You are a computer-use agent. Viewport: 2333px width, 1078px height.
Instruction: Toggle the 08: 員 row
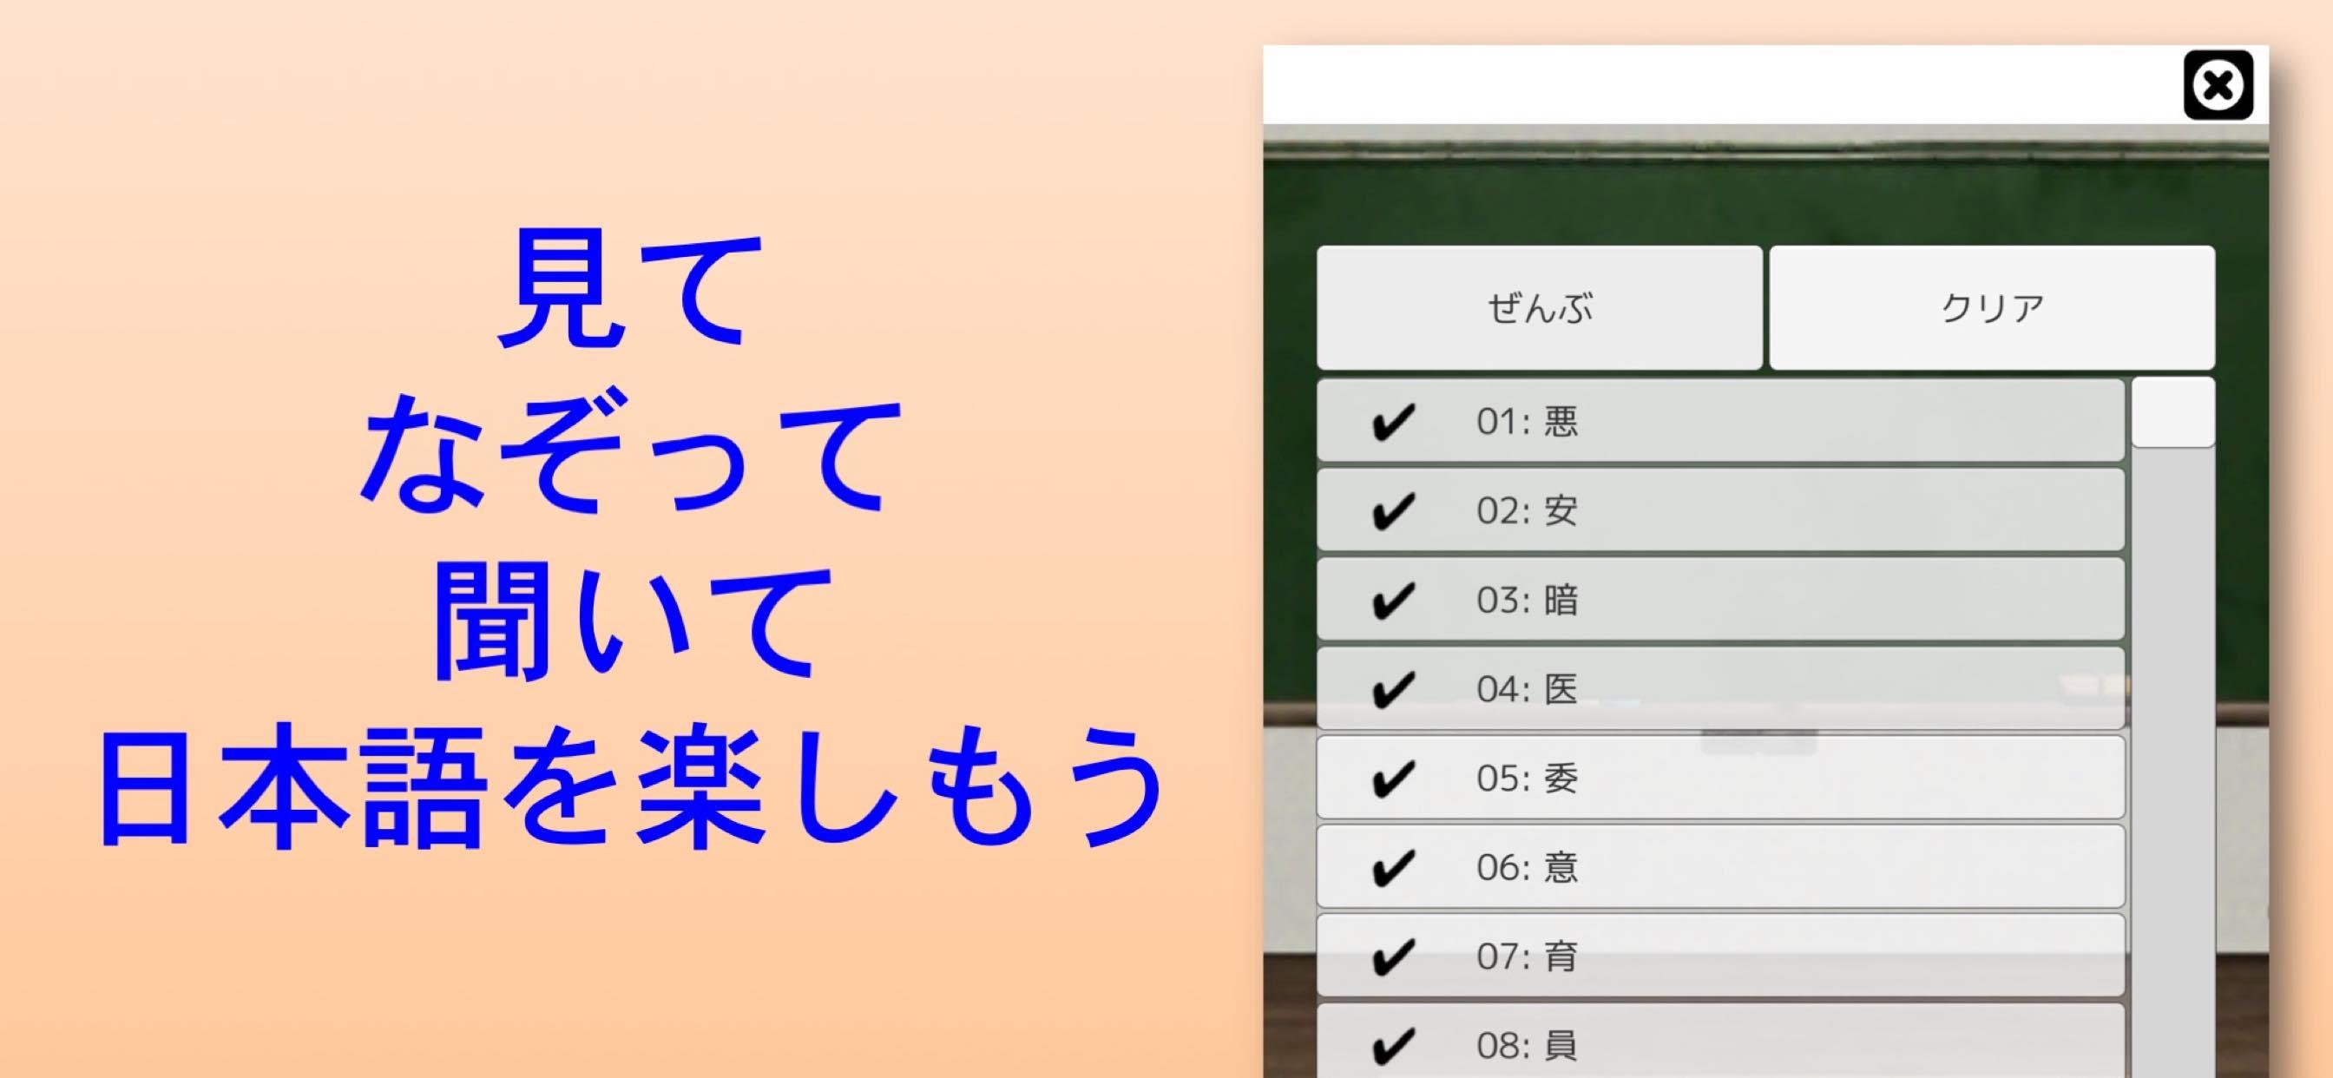pyautogui.click(x=1720, y=1042)
